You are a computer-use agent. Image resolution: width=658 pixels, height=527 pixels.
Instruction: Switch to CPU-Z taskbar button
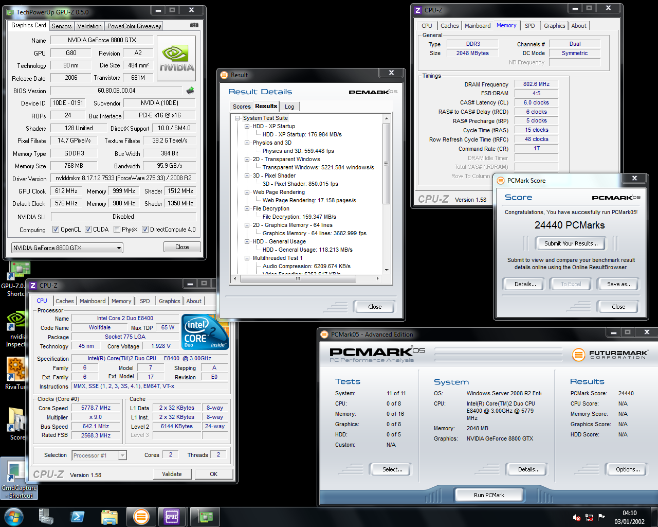click(172, 516)
